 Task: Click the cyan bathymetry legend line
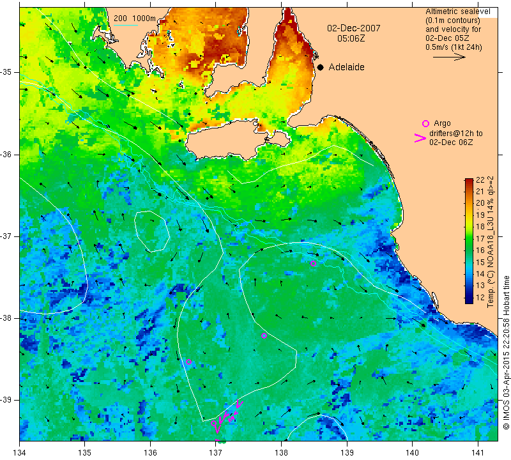(125, 25)
